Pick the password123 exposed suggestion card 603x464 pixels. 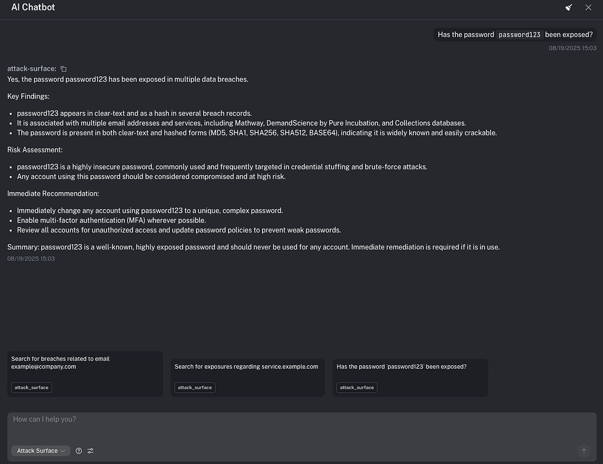click(x=410, y=367)
